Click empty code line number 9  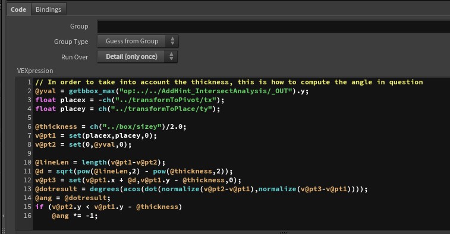point(29,153)
